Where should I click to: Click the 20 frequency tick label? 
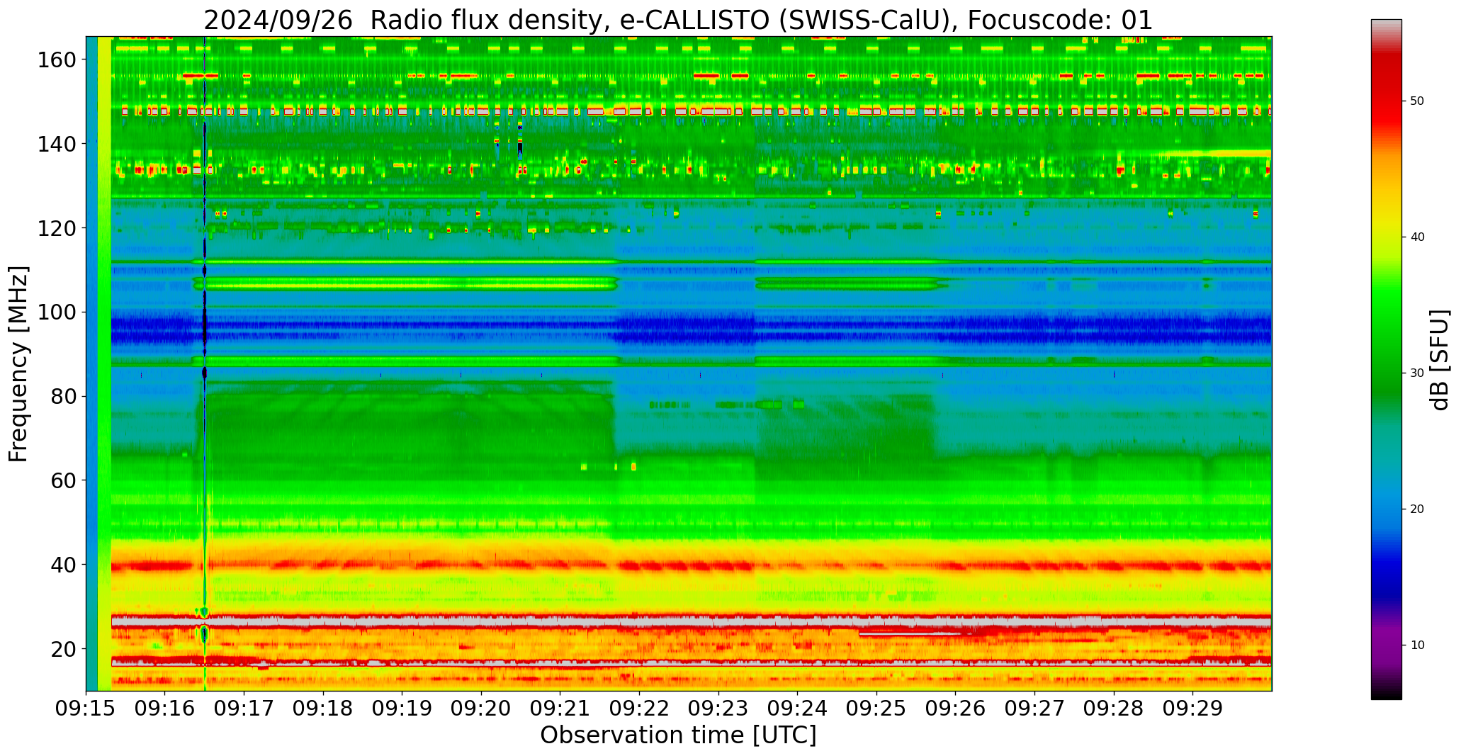click(64, 648)
